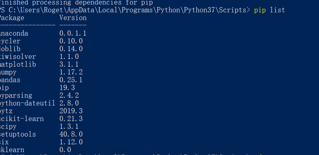The image size is (319, 155).
Task: Select the 'pandas' package name
Action: click(10, 80)
